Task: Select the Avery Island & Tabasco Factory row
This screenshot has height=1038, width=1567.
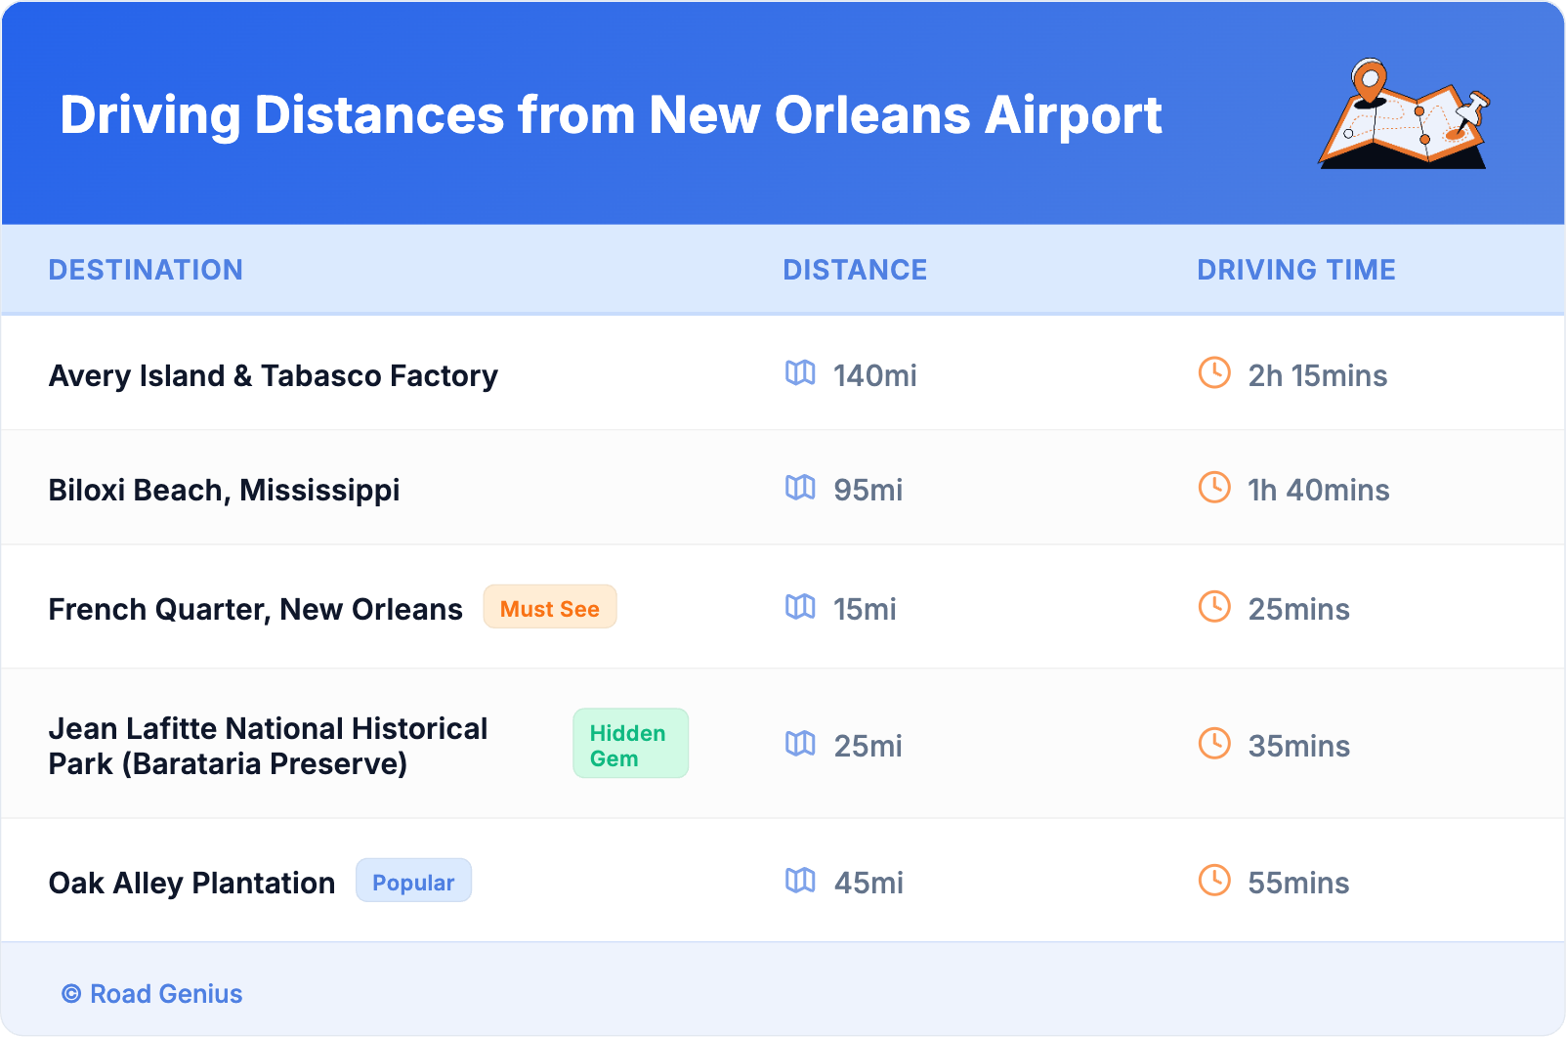Action: pos(274,375)
